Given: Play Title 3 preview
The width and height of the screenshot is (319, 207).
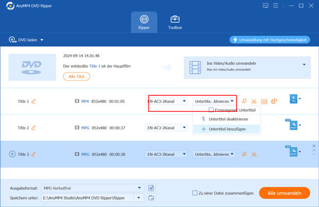Looking at the screenshot, I should coord(12,154).
